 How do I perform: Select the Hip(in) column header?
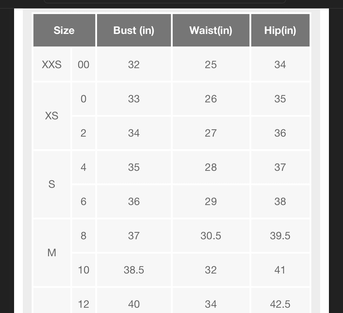click(280, 30)
